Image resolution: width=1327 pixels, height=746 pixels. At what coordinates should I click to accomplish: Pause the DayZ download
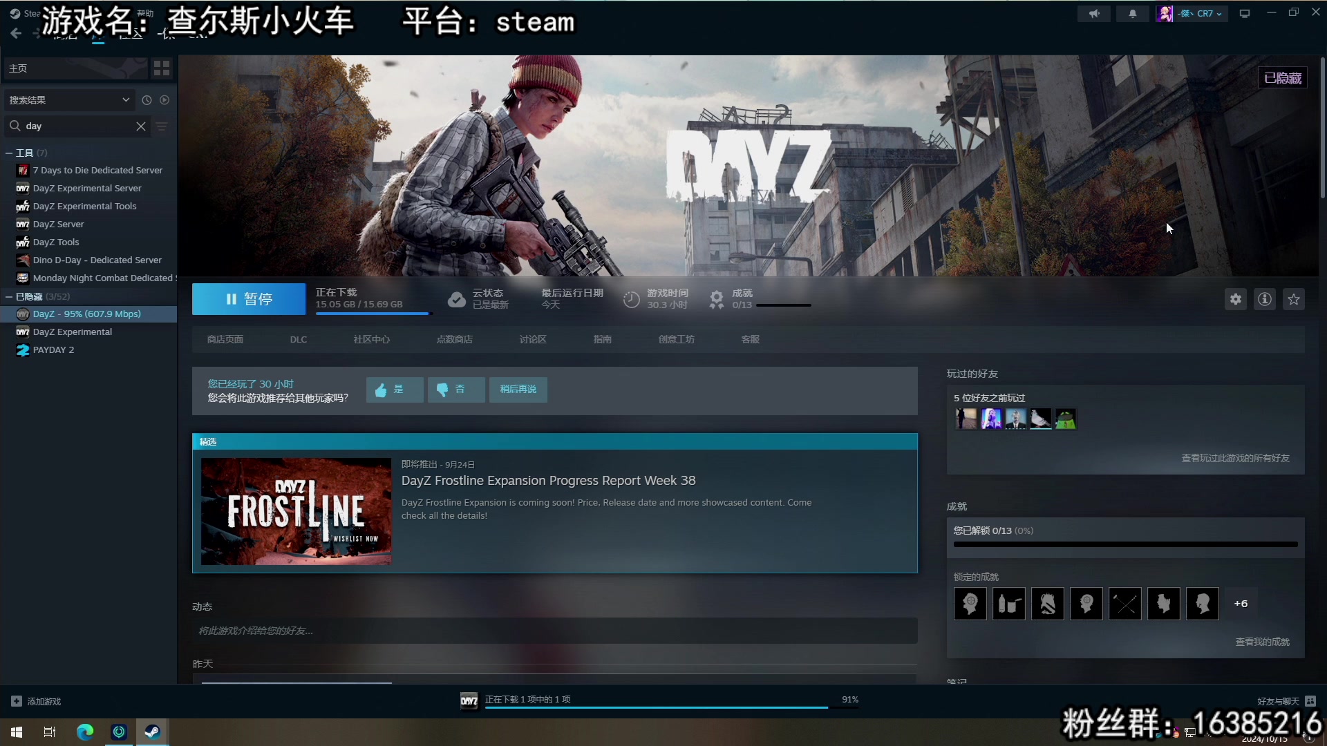click(x=249, y=299)
